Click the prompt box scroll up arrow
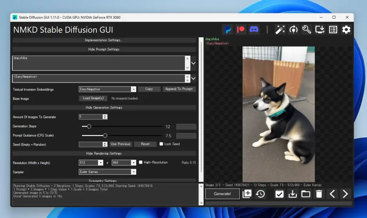 click(187, 58)
